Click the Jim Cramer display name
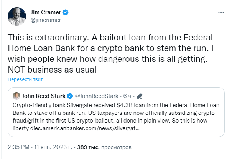The width and height of the screenshot is (232, 159). click(x=46, y=12)
